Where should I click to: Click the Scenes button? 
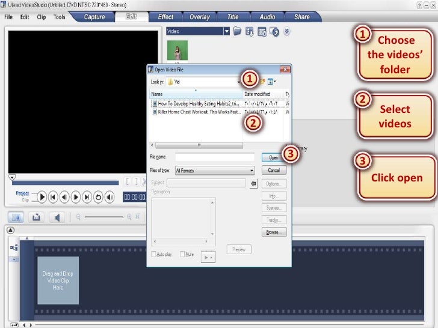(x=274, y=208)
